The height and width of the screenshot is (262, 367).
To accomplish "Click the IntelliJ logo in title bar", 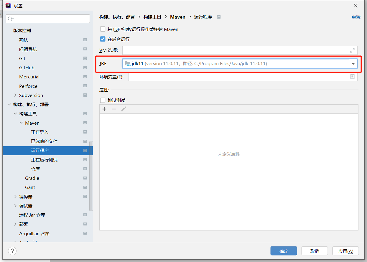I will pos(9,6).
